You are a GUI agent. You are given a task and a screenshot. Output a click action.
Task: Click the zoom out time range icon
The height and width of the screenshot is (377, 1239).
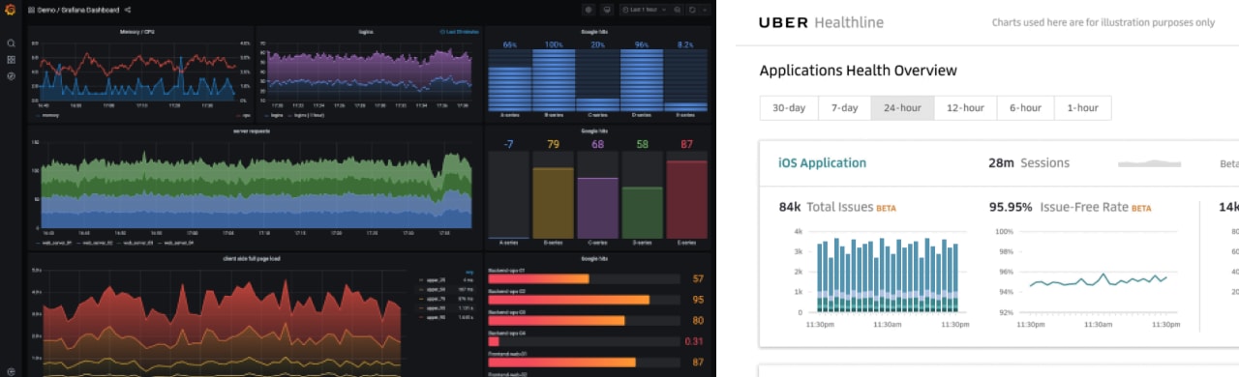pyautogui.click(x=677, y=10)
